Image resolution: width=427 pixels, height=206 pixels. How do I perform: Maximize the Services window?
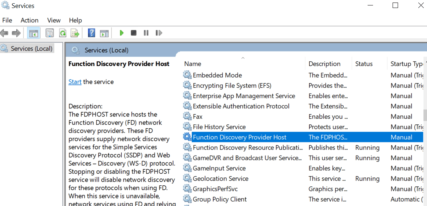395,5
